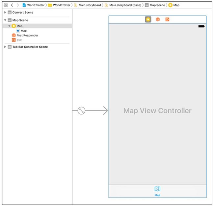
Task: Collapse the Map Scene disclosure triangle
Action: tap(5, 20)
